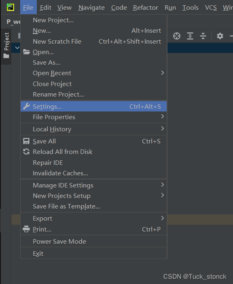The image size is (233, 284).
Task: Open the Refactor menu
Action: [x=145, y=7]
